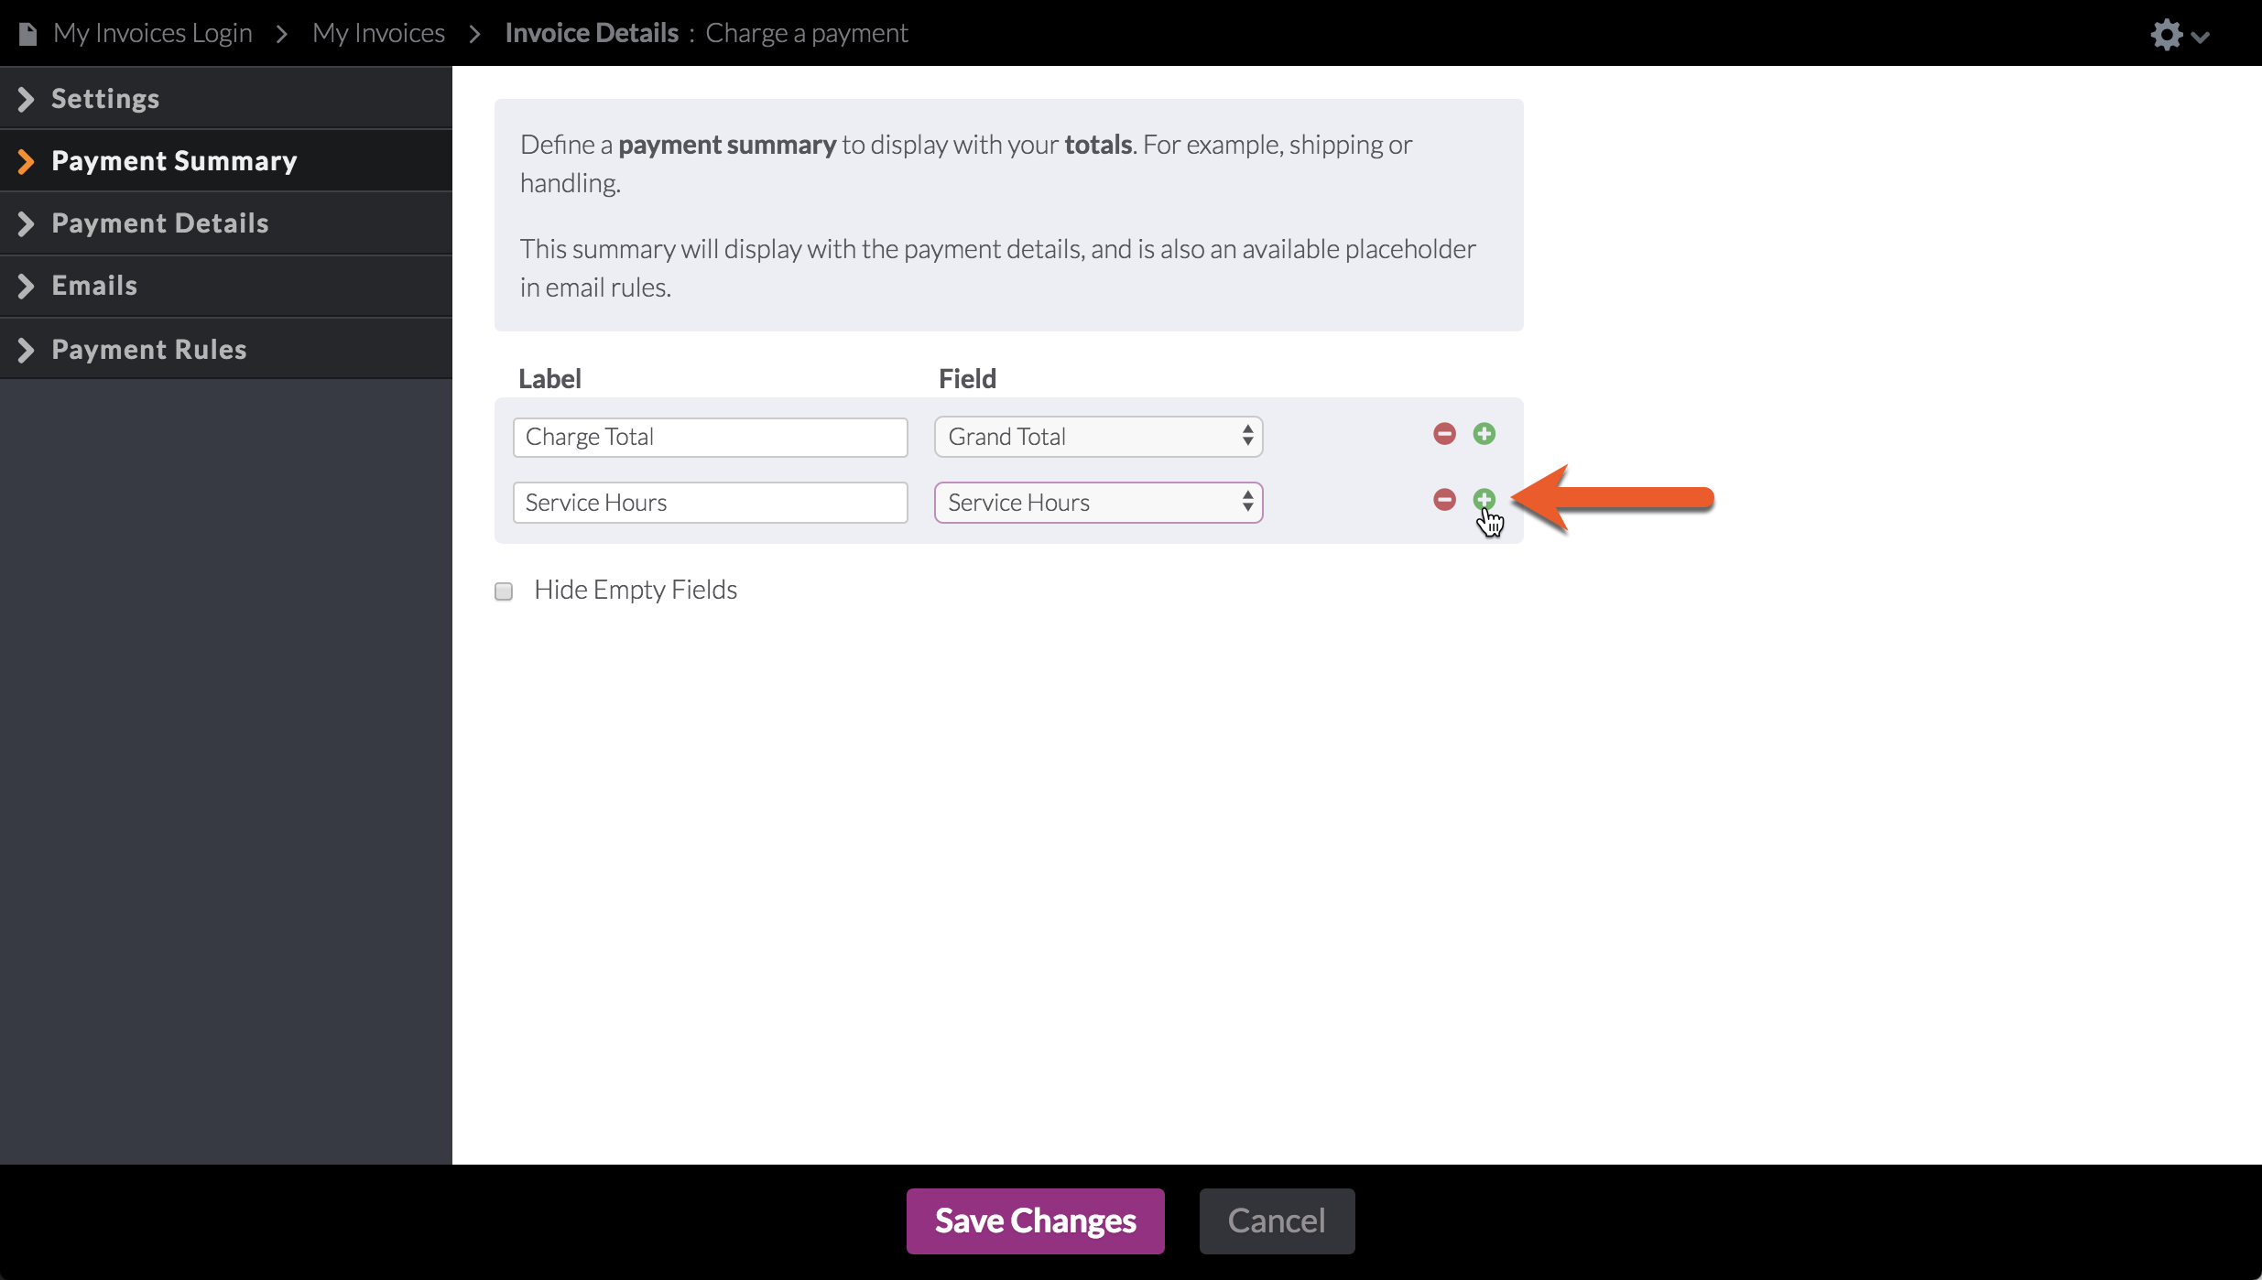This screenshot has height=1280, width=2262.
Task: Go to My Invoices breadcrumb
Action: tap(378, 34)
